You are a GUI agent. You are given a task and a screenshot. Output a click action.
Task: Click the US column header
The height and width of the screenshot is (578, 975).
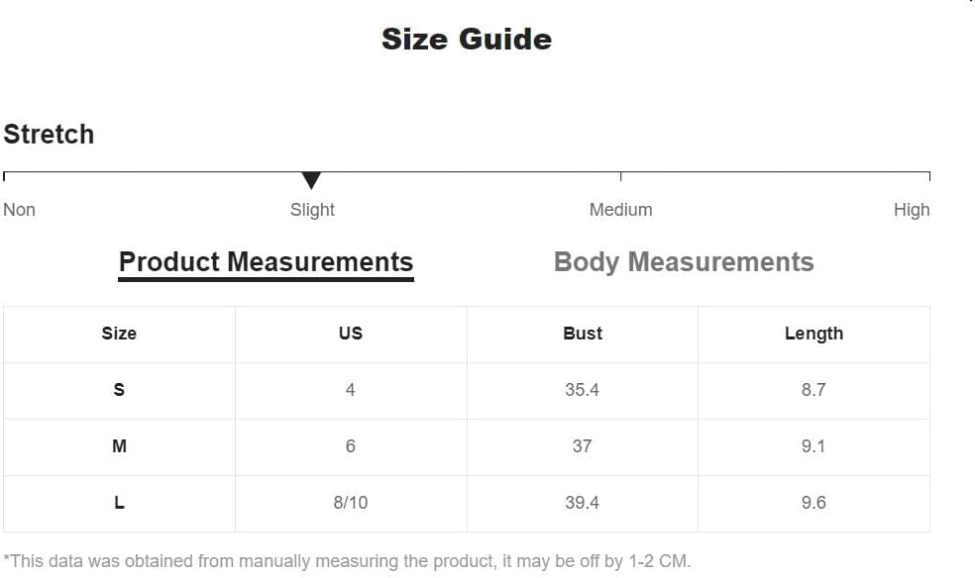pyautogui.click(x=351, y=334)
